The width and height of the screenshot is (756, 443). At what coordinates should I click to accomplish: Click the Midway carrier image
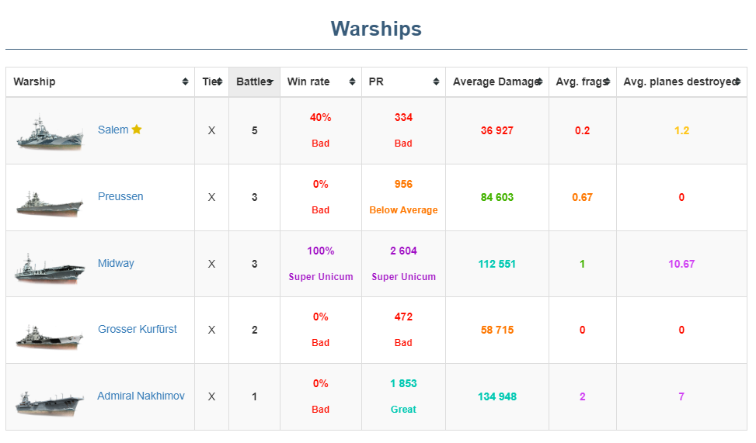click(x=50, y=267)
